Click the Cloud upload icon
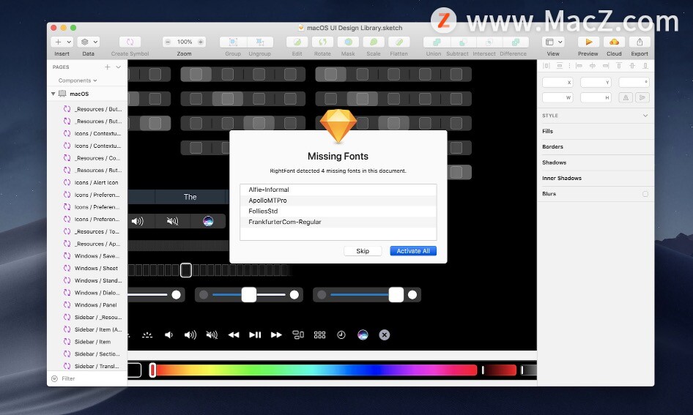693x415 pixels. point(614,42)
